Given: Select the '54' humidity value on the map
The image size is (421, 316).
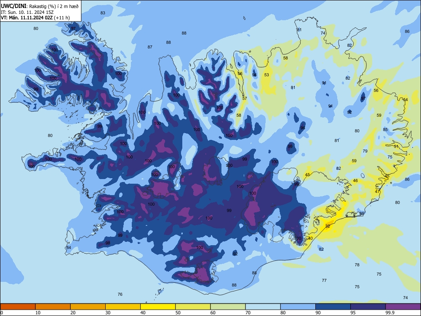Looking at the screenshot, I should pyautogui.click(x=405, y=100).
